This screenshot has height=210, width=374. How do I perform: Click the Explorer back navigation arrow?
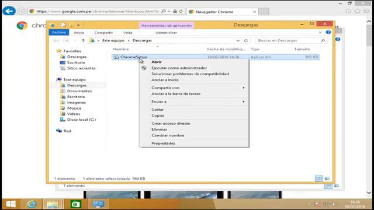tap(56, 40)
